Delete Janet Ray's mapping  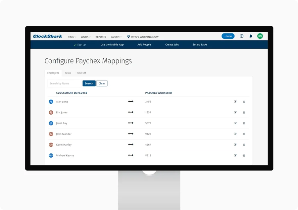point(244,123)
